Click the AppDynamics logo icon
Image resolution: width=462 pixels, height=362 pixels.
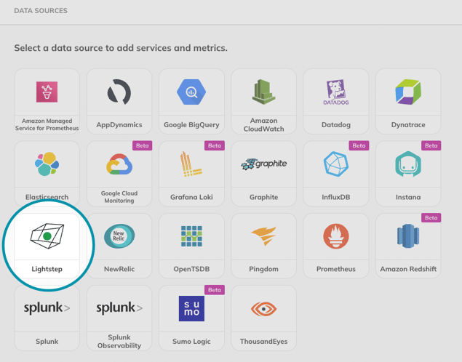click(x=119, y=92)
